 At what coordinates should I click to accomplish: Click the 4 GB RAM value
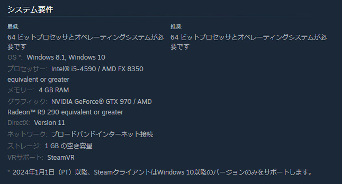point(54,90)
